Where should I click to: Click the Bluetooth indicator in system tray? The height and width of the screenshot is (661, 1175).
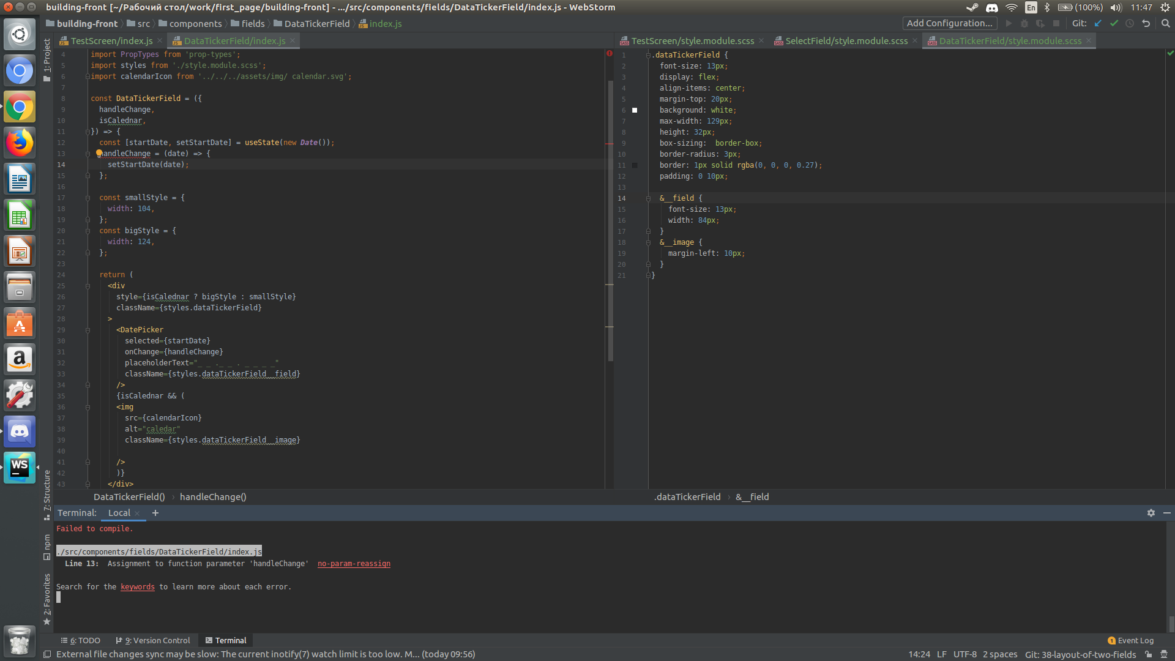click(1047, 7)
